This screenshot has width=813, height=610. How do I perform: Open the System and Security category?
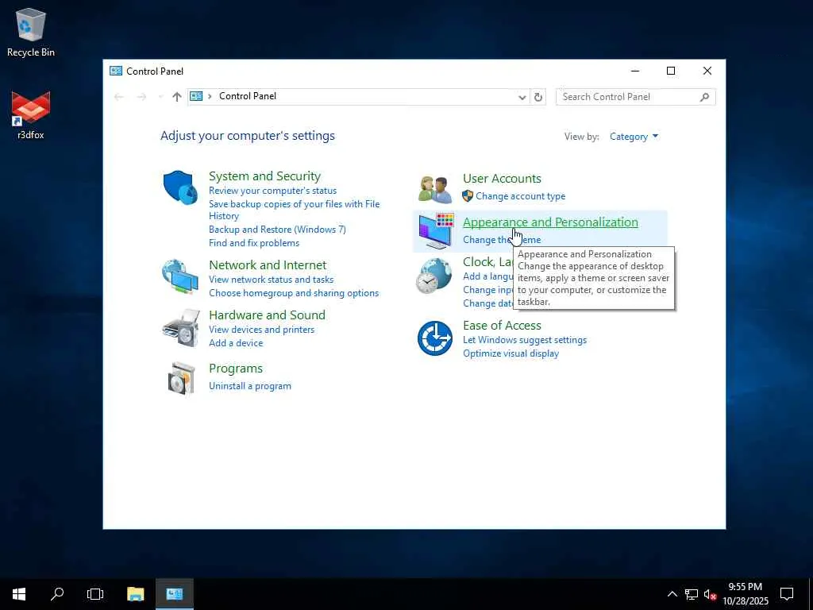click(x=264, y=176)
